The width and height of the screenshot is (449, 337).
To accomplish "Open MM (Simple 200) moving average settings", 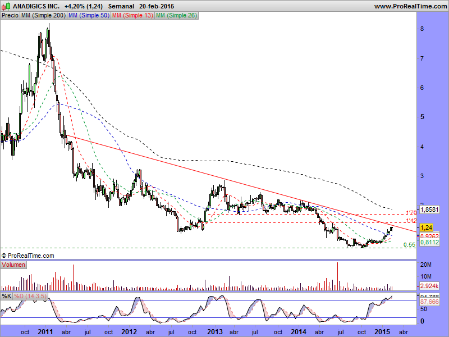I will click(44, 16).
